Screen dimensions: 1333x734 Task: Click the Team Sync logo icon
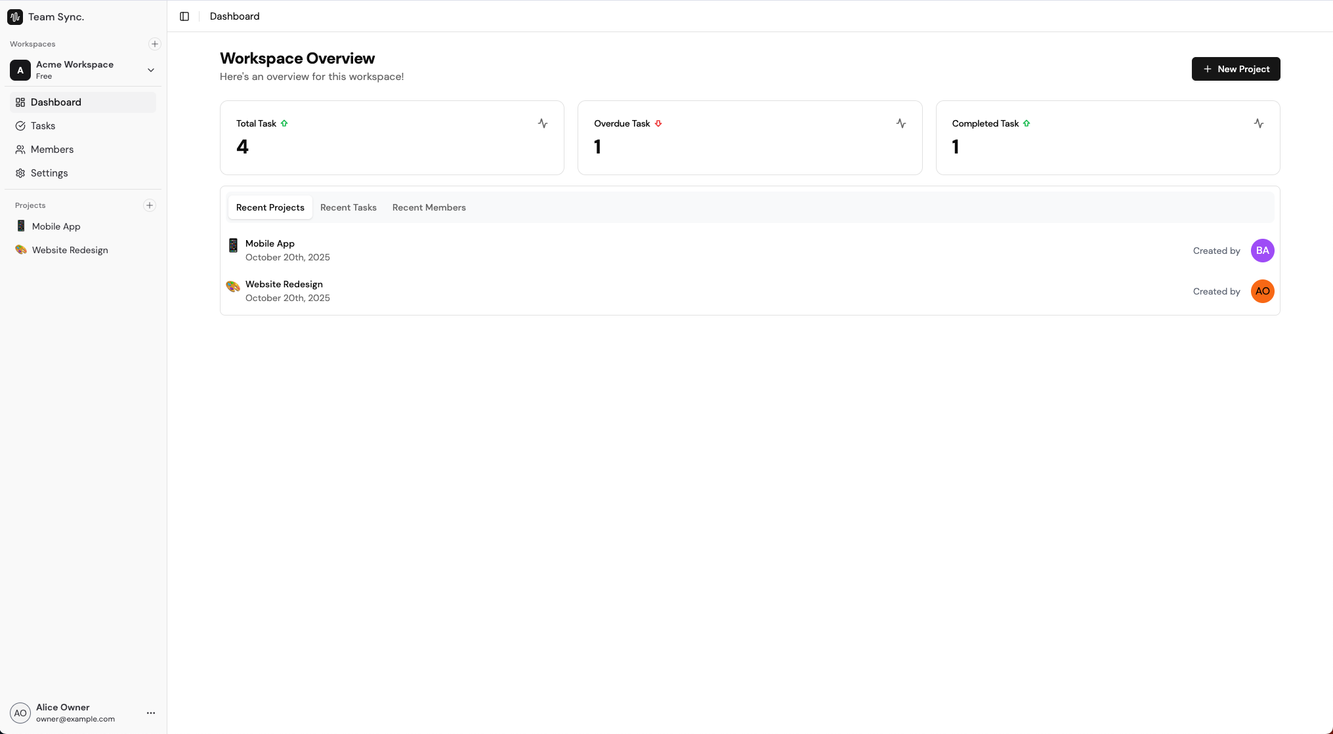pyautogui.click(x=15, y=17)
